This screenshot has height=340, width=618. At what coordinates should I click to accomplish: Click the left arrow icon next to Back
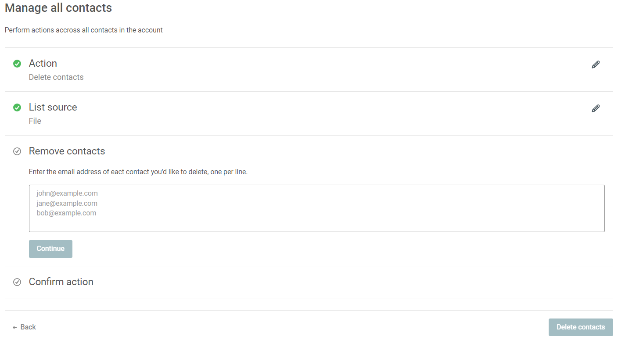coord(14,327)
